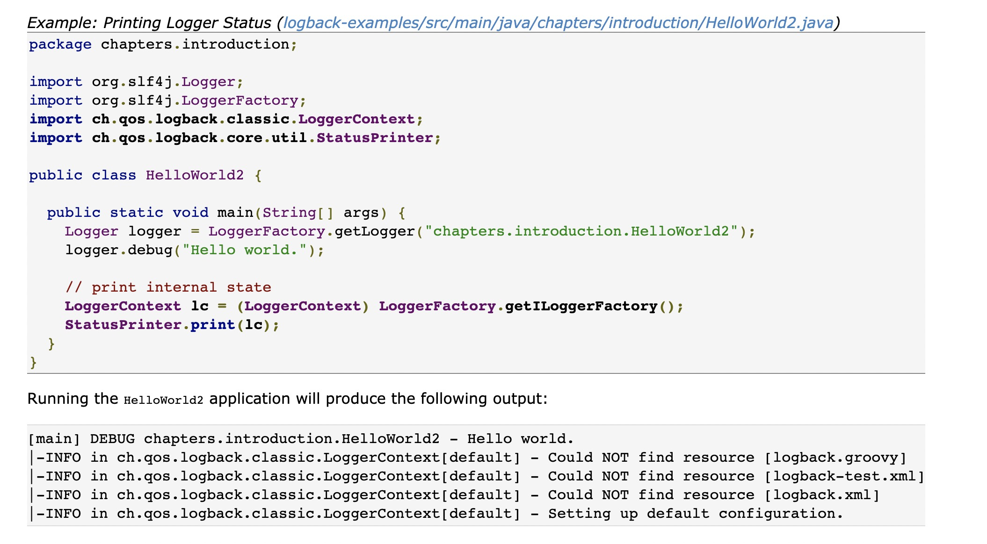987x544 pixels.
Task: Click the bold LoggerContext import line
Action: (x=226, y=119)
